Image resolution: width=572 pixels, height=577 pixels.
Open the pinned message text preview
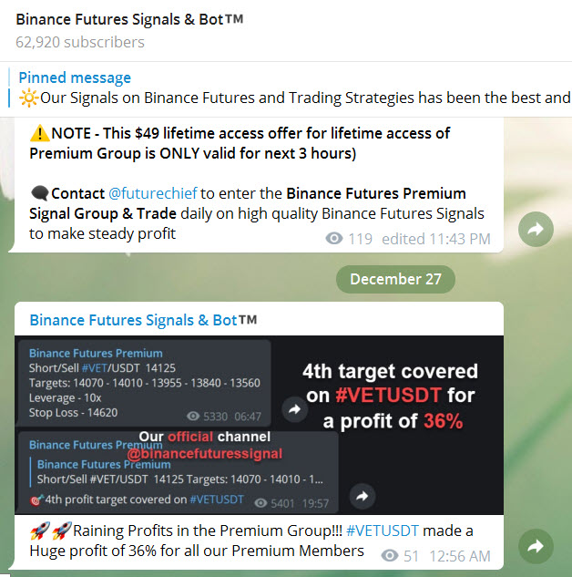[301, 98]
